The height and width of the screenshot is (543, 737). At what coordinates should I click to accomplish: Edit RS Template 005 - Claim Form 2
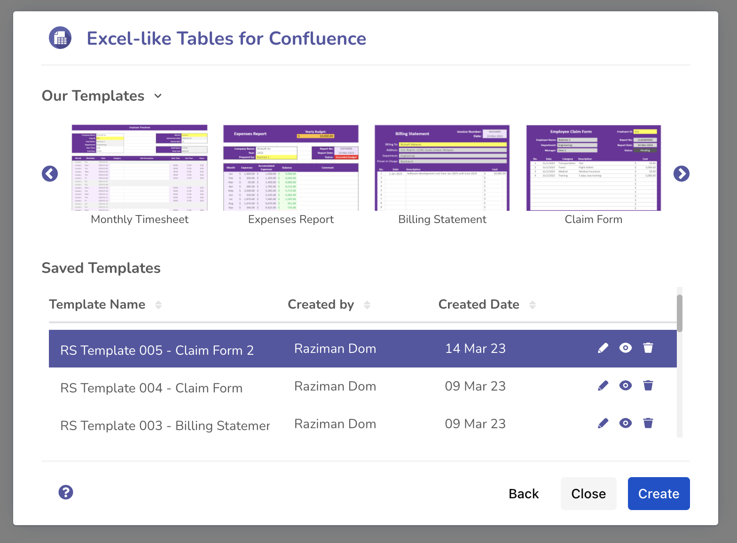(x=603, y=348)
